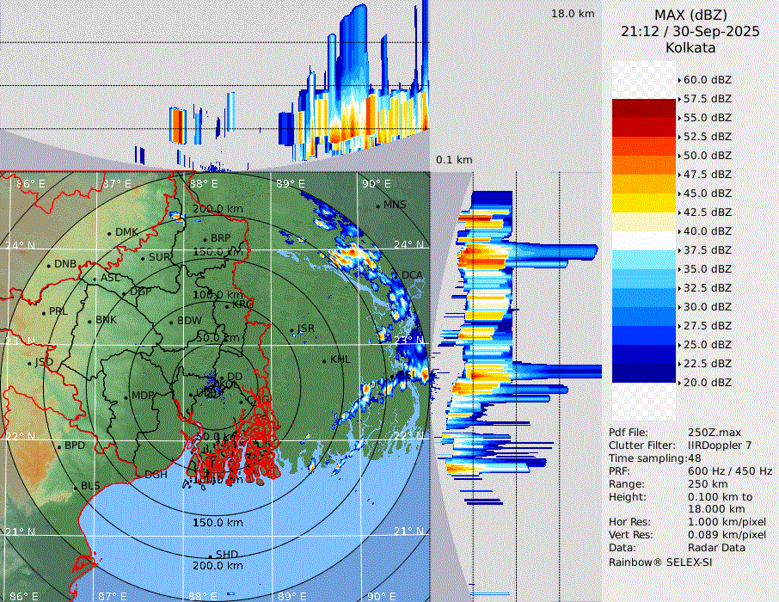Click the BDW station label

click(188, 322)
